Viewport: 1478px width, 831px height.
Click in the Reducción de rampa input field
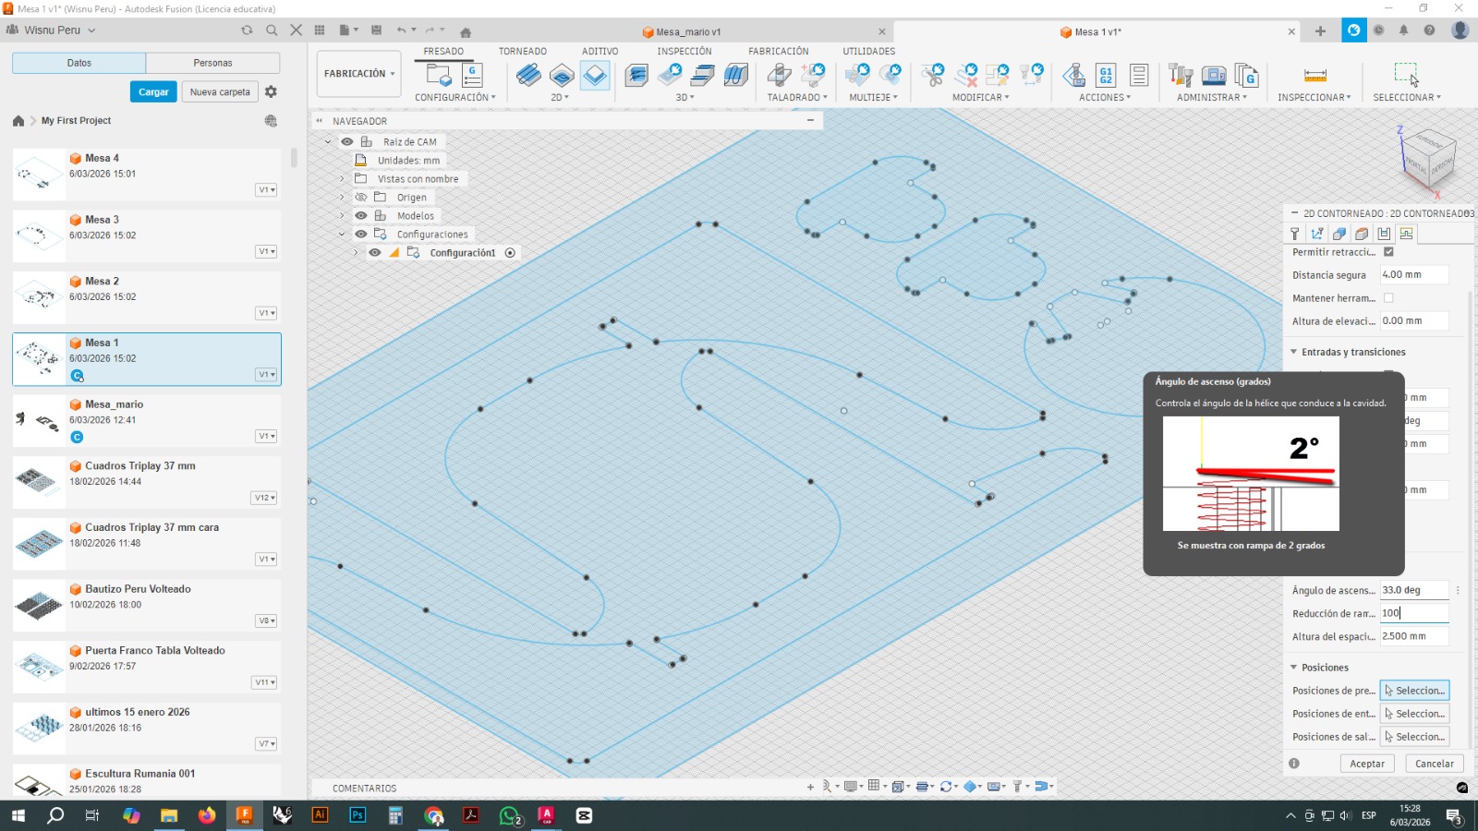coord(1414,612)
